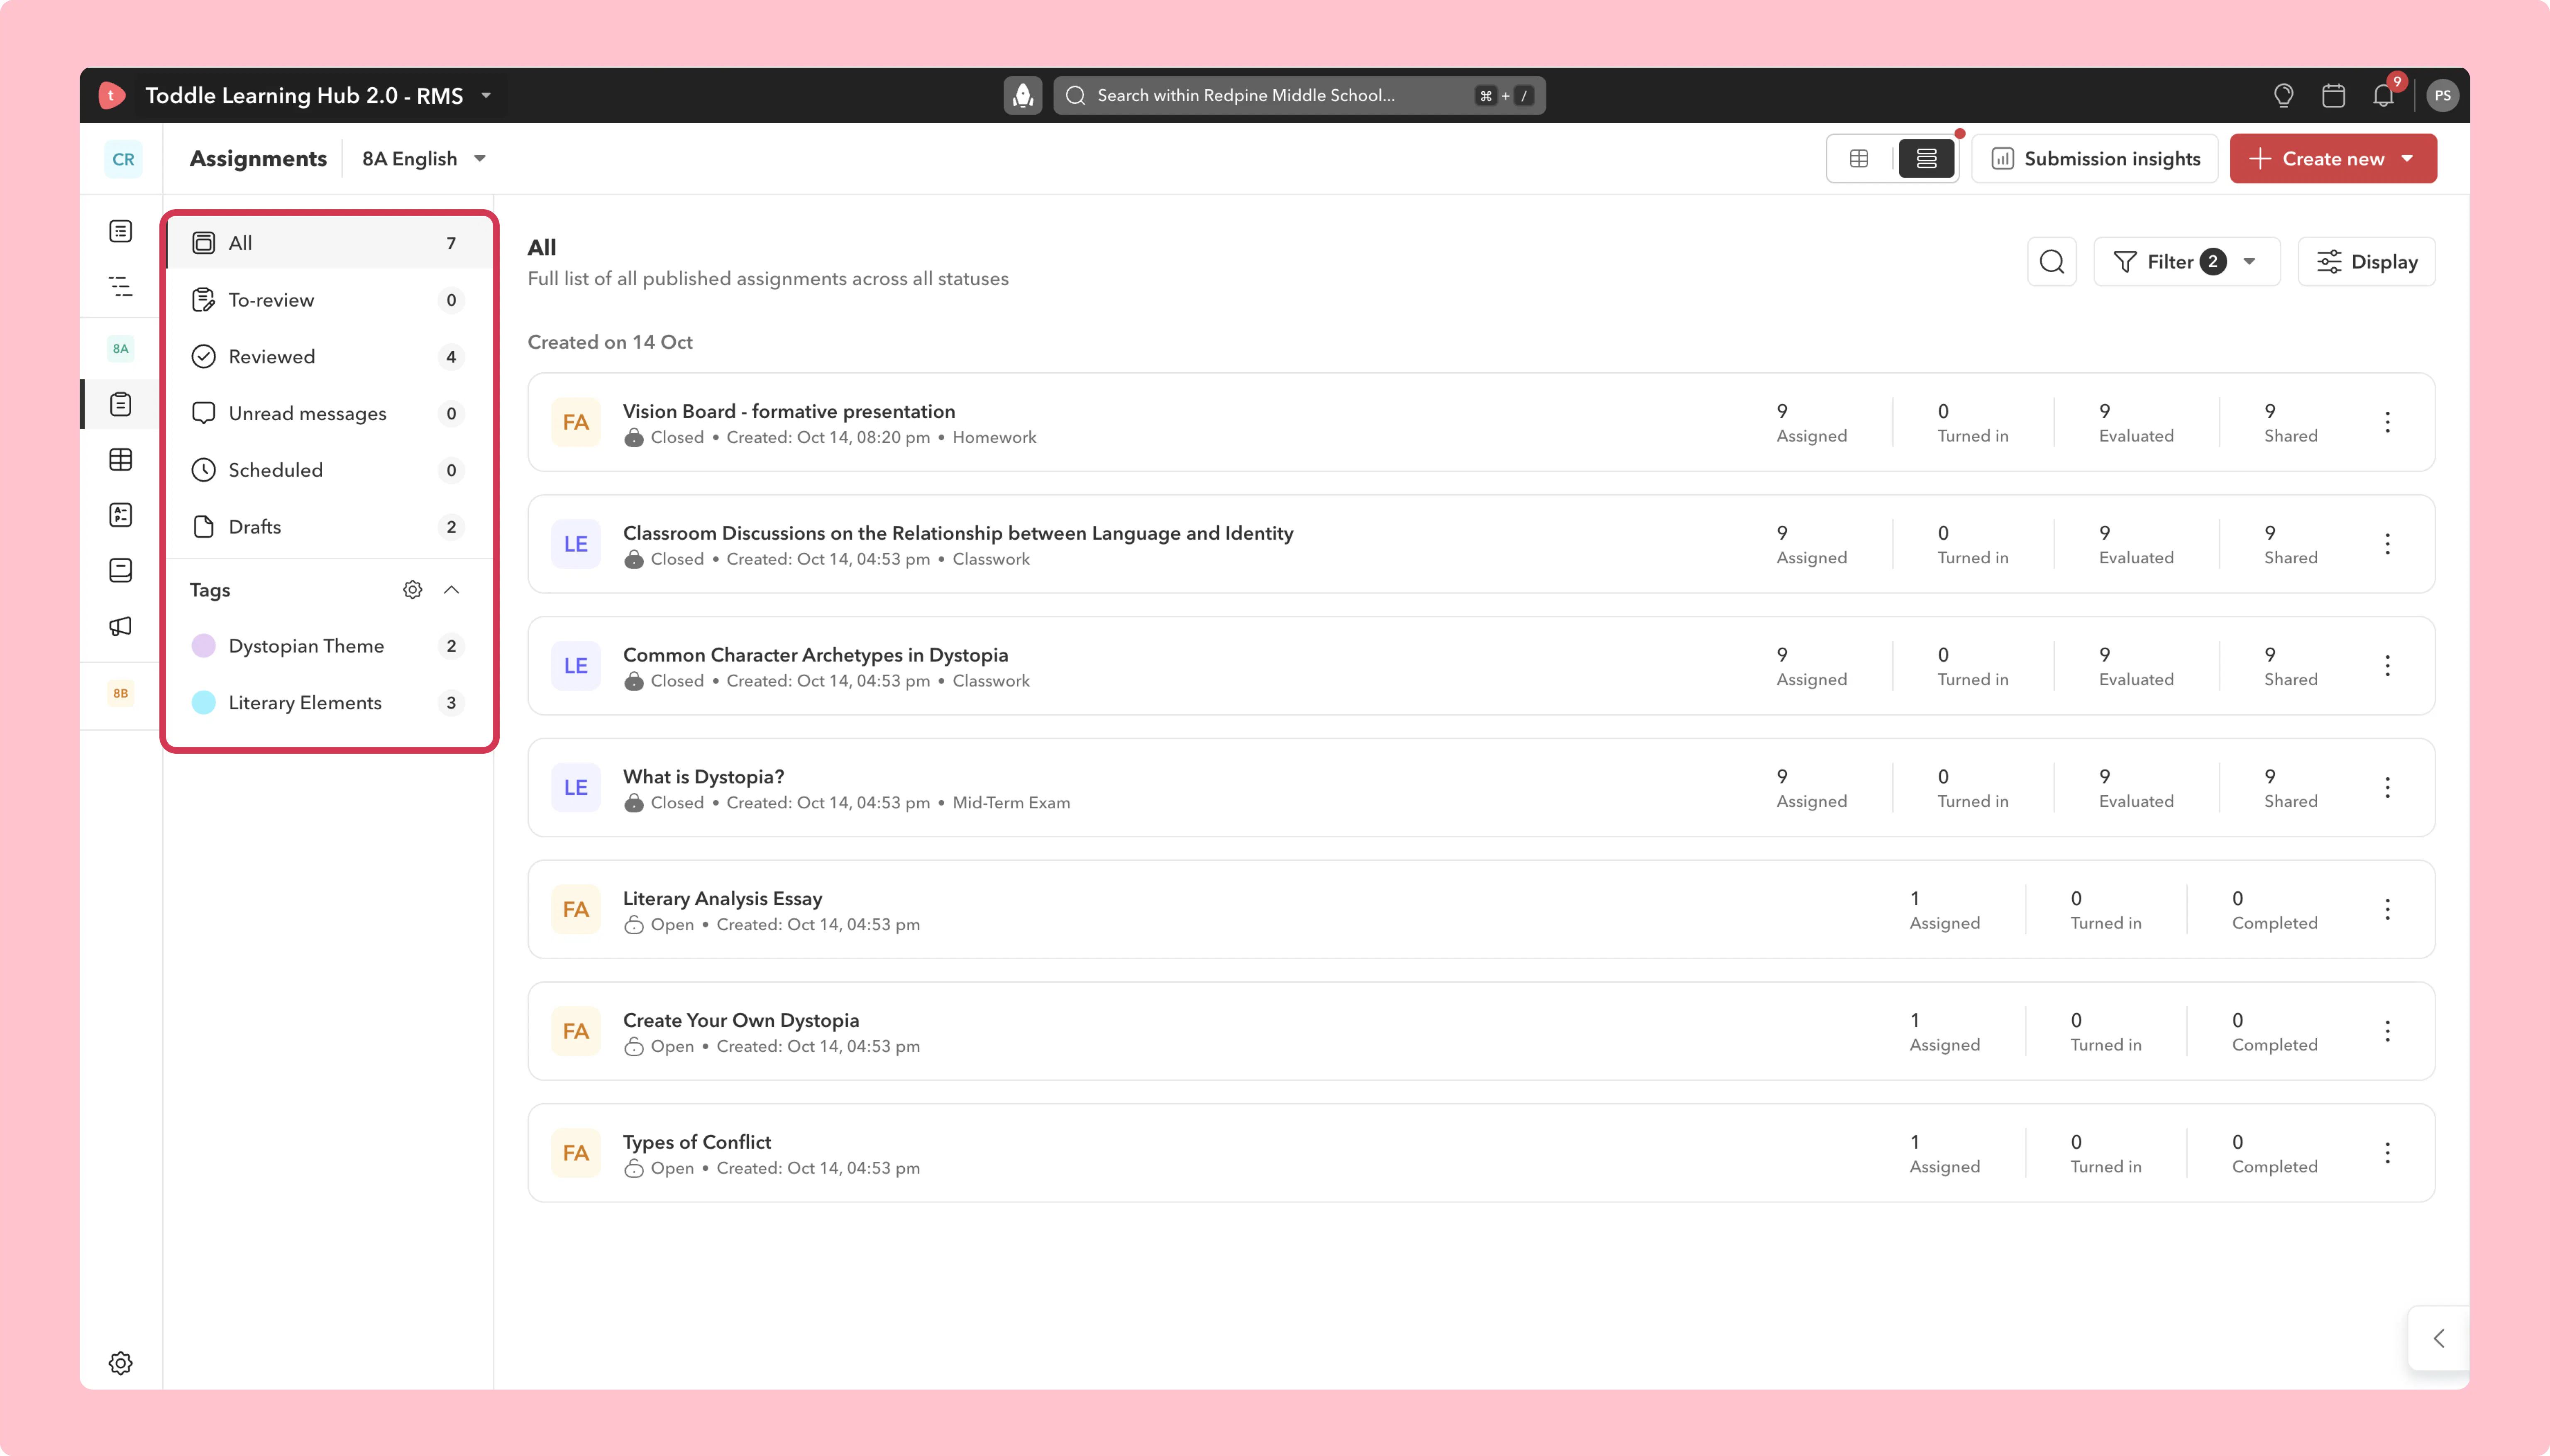Image resolution: width=2550 pixels, height=1456 pixels.
Task: Open Tags settings gear icon
Action: (412, 590)
